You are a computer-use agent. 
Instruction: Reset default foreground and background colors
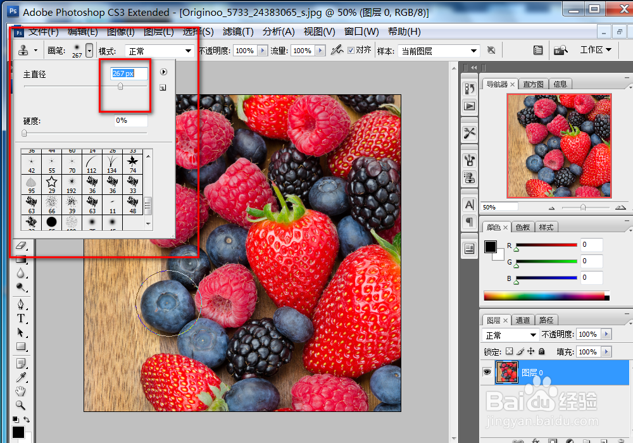(x=15, y=419)
